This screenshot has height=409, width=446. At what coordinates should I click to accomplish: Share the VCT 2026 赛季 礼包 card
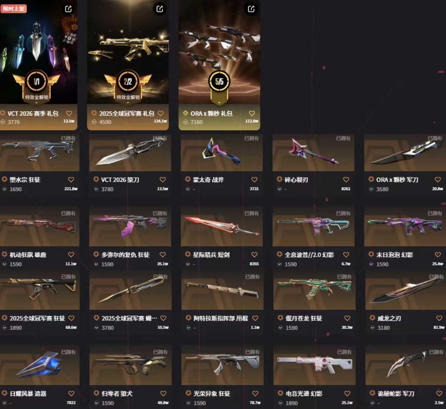pyautogui.click(x=68, y=9)
